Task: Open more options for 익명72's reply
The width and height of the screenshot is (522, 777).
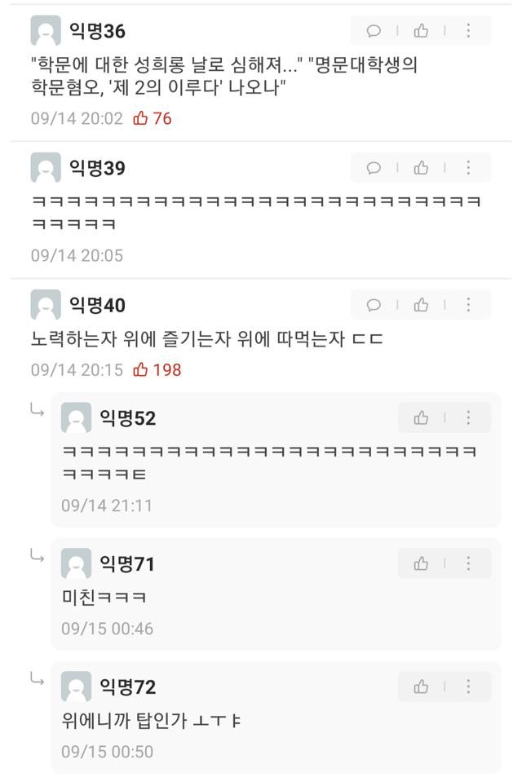Action: [468, 686]
